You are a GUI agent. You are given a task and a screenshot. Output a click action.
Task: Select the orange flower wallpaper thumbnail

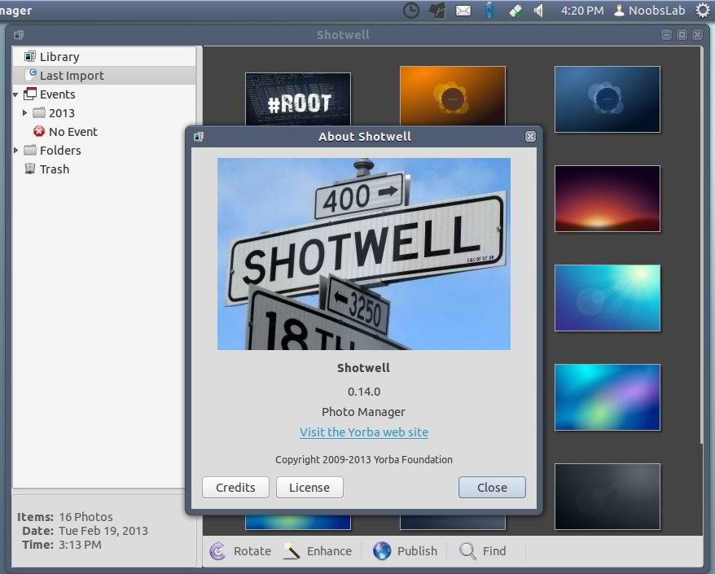[453, 96]
